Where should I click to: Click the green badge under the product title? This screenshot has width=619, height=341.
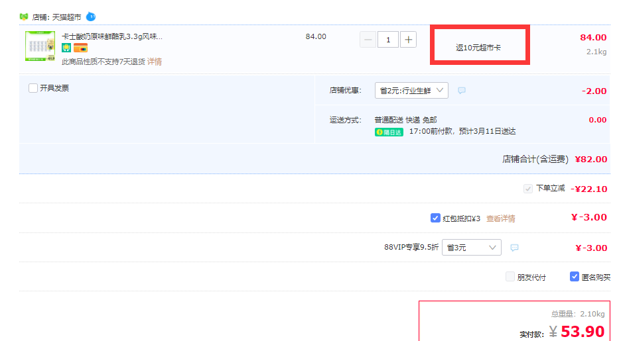(66, 48)
